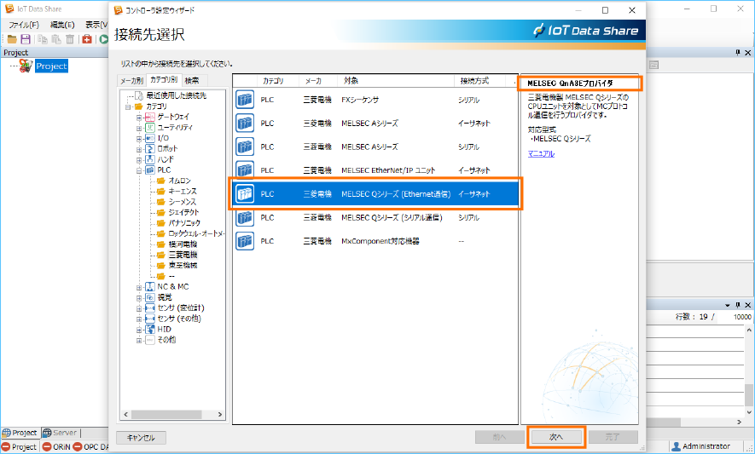
Task: Collapse the カテゴリ root tree node
Action: (x=128, y=106)
